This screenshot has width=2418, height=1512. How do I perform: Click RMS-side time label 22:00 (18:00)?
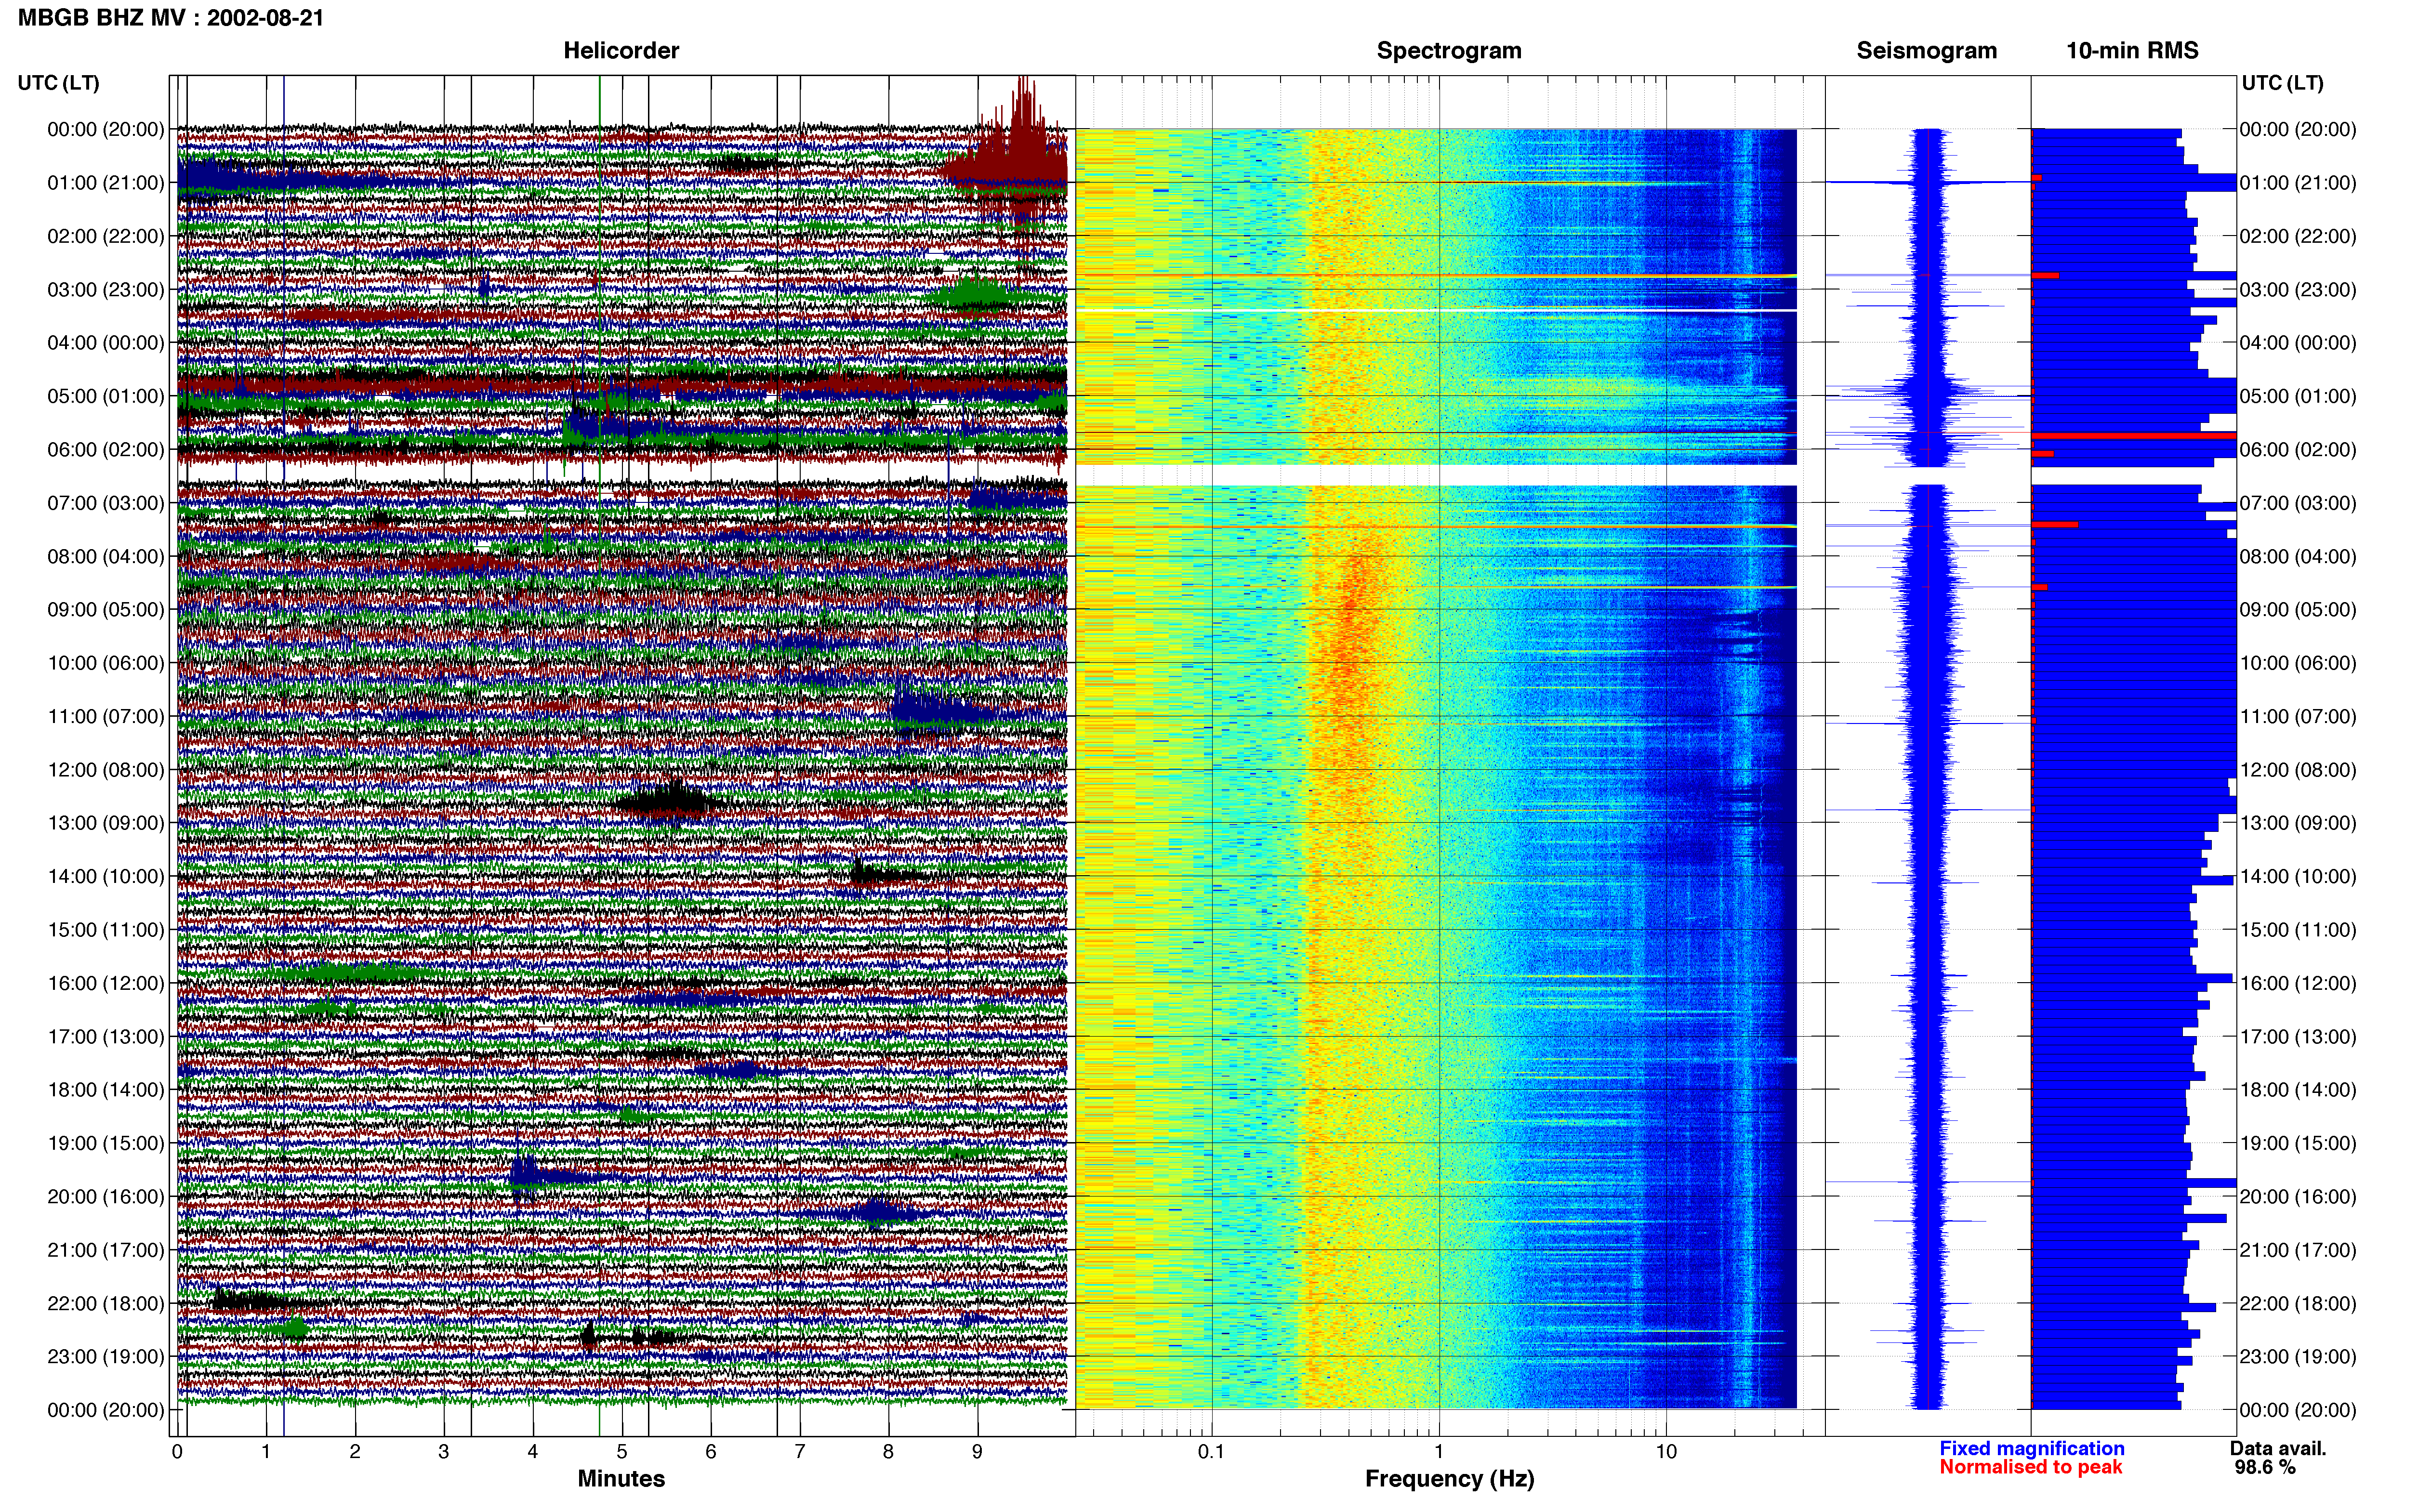(2298, 1303)
